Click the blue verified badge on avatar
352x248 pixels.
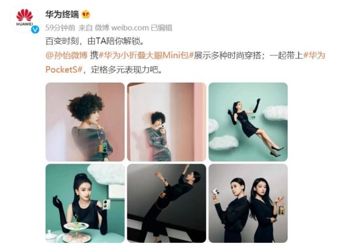(x=35, y=29)
